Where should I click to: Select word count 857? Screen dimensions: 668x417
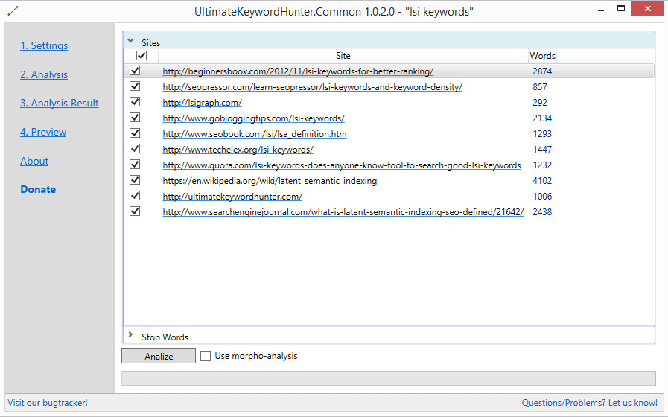pyautogui.click(x=539, y=87)
